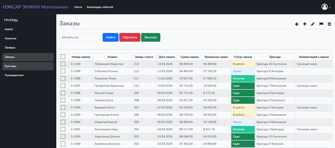Viewport: 335px width, 148px height.
Task: Select Клиенты in the sidebar
Action: pos(11,38)
